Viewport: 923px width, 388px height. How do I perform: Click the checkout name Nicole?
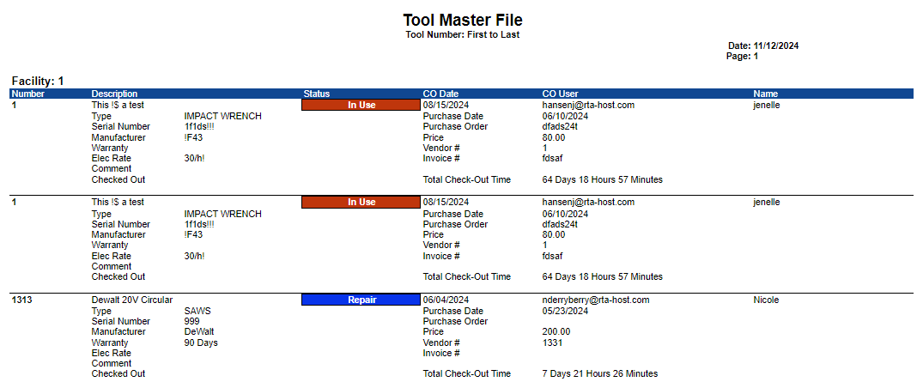coord(766,300)
